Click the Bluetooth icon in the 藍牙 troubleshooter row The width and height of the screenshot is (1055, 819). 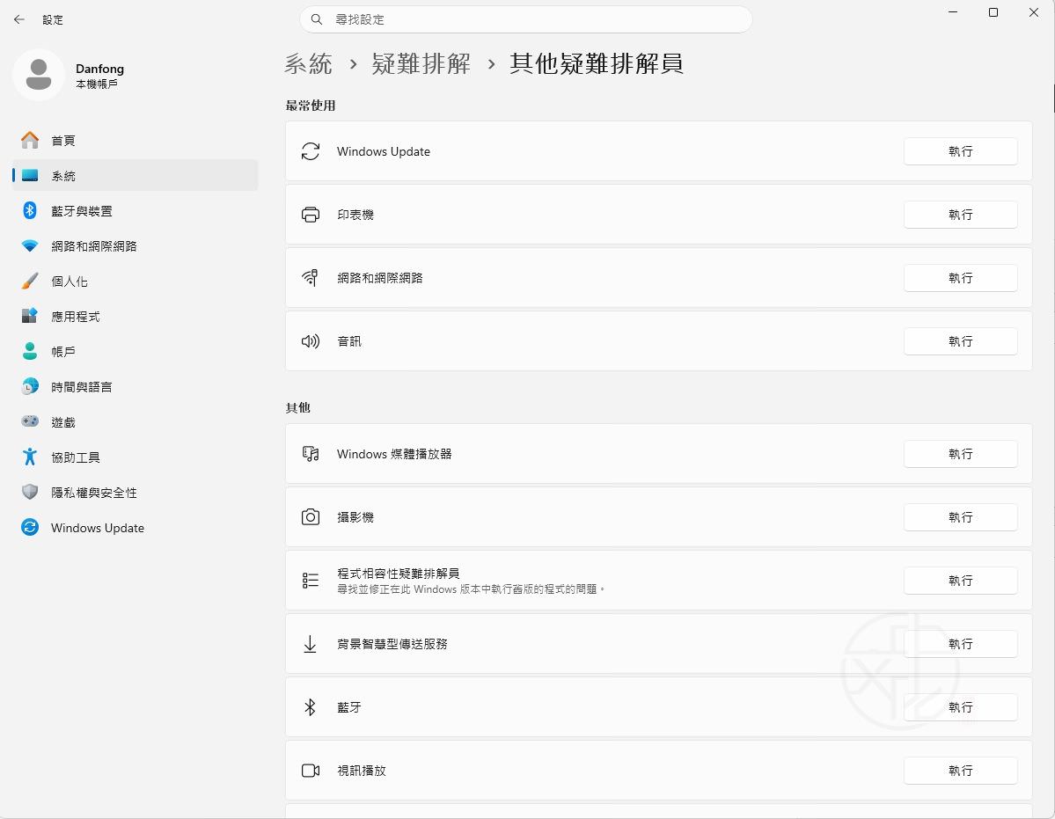311,706
